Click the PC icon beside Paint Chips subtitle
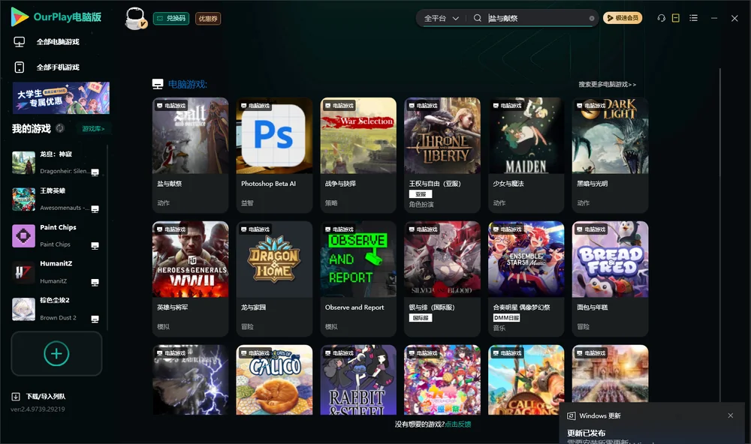The image size is (751, 444). (x=95, y=246)
